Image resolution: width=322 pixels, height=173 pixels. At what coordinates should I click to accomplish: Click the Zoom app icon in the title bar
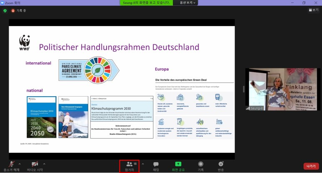(2, 2)
